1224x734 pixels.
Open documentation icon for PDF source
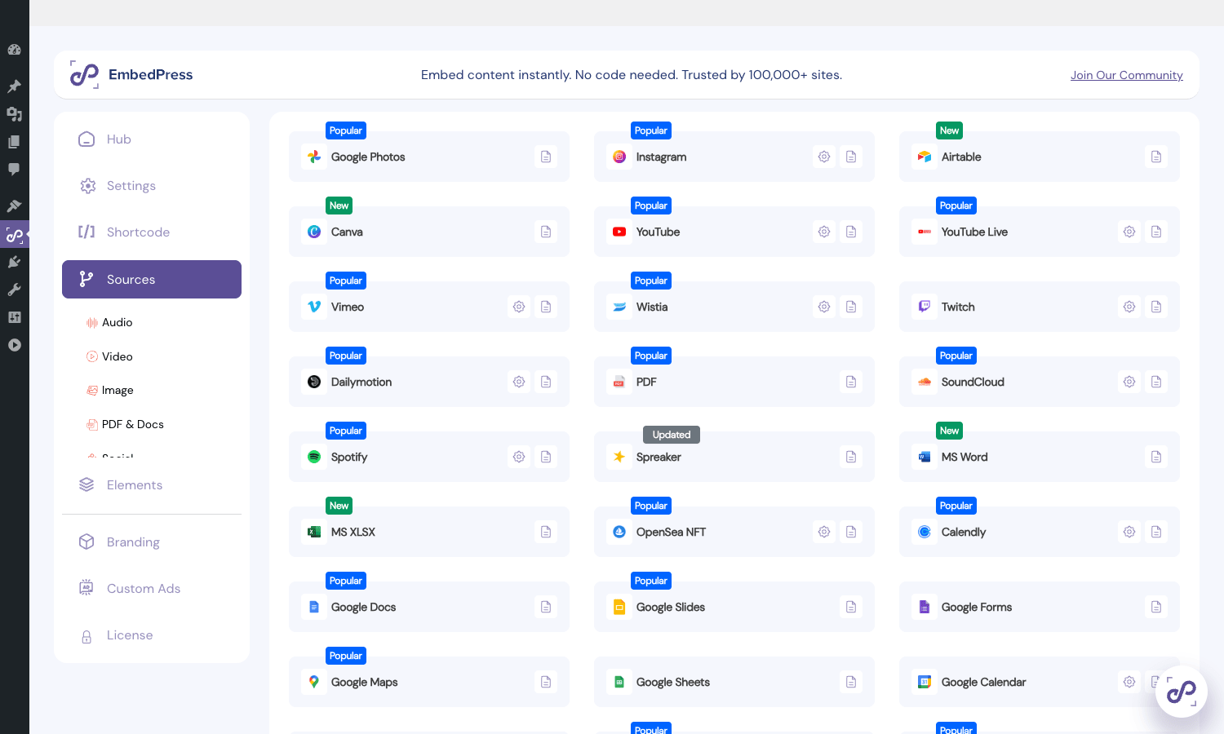click(x=851, y=382)
